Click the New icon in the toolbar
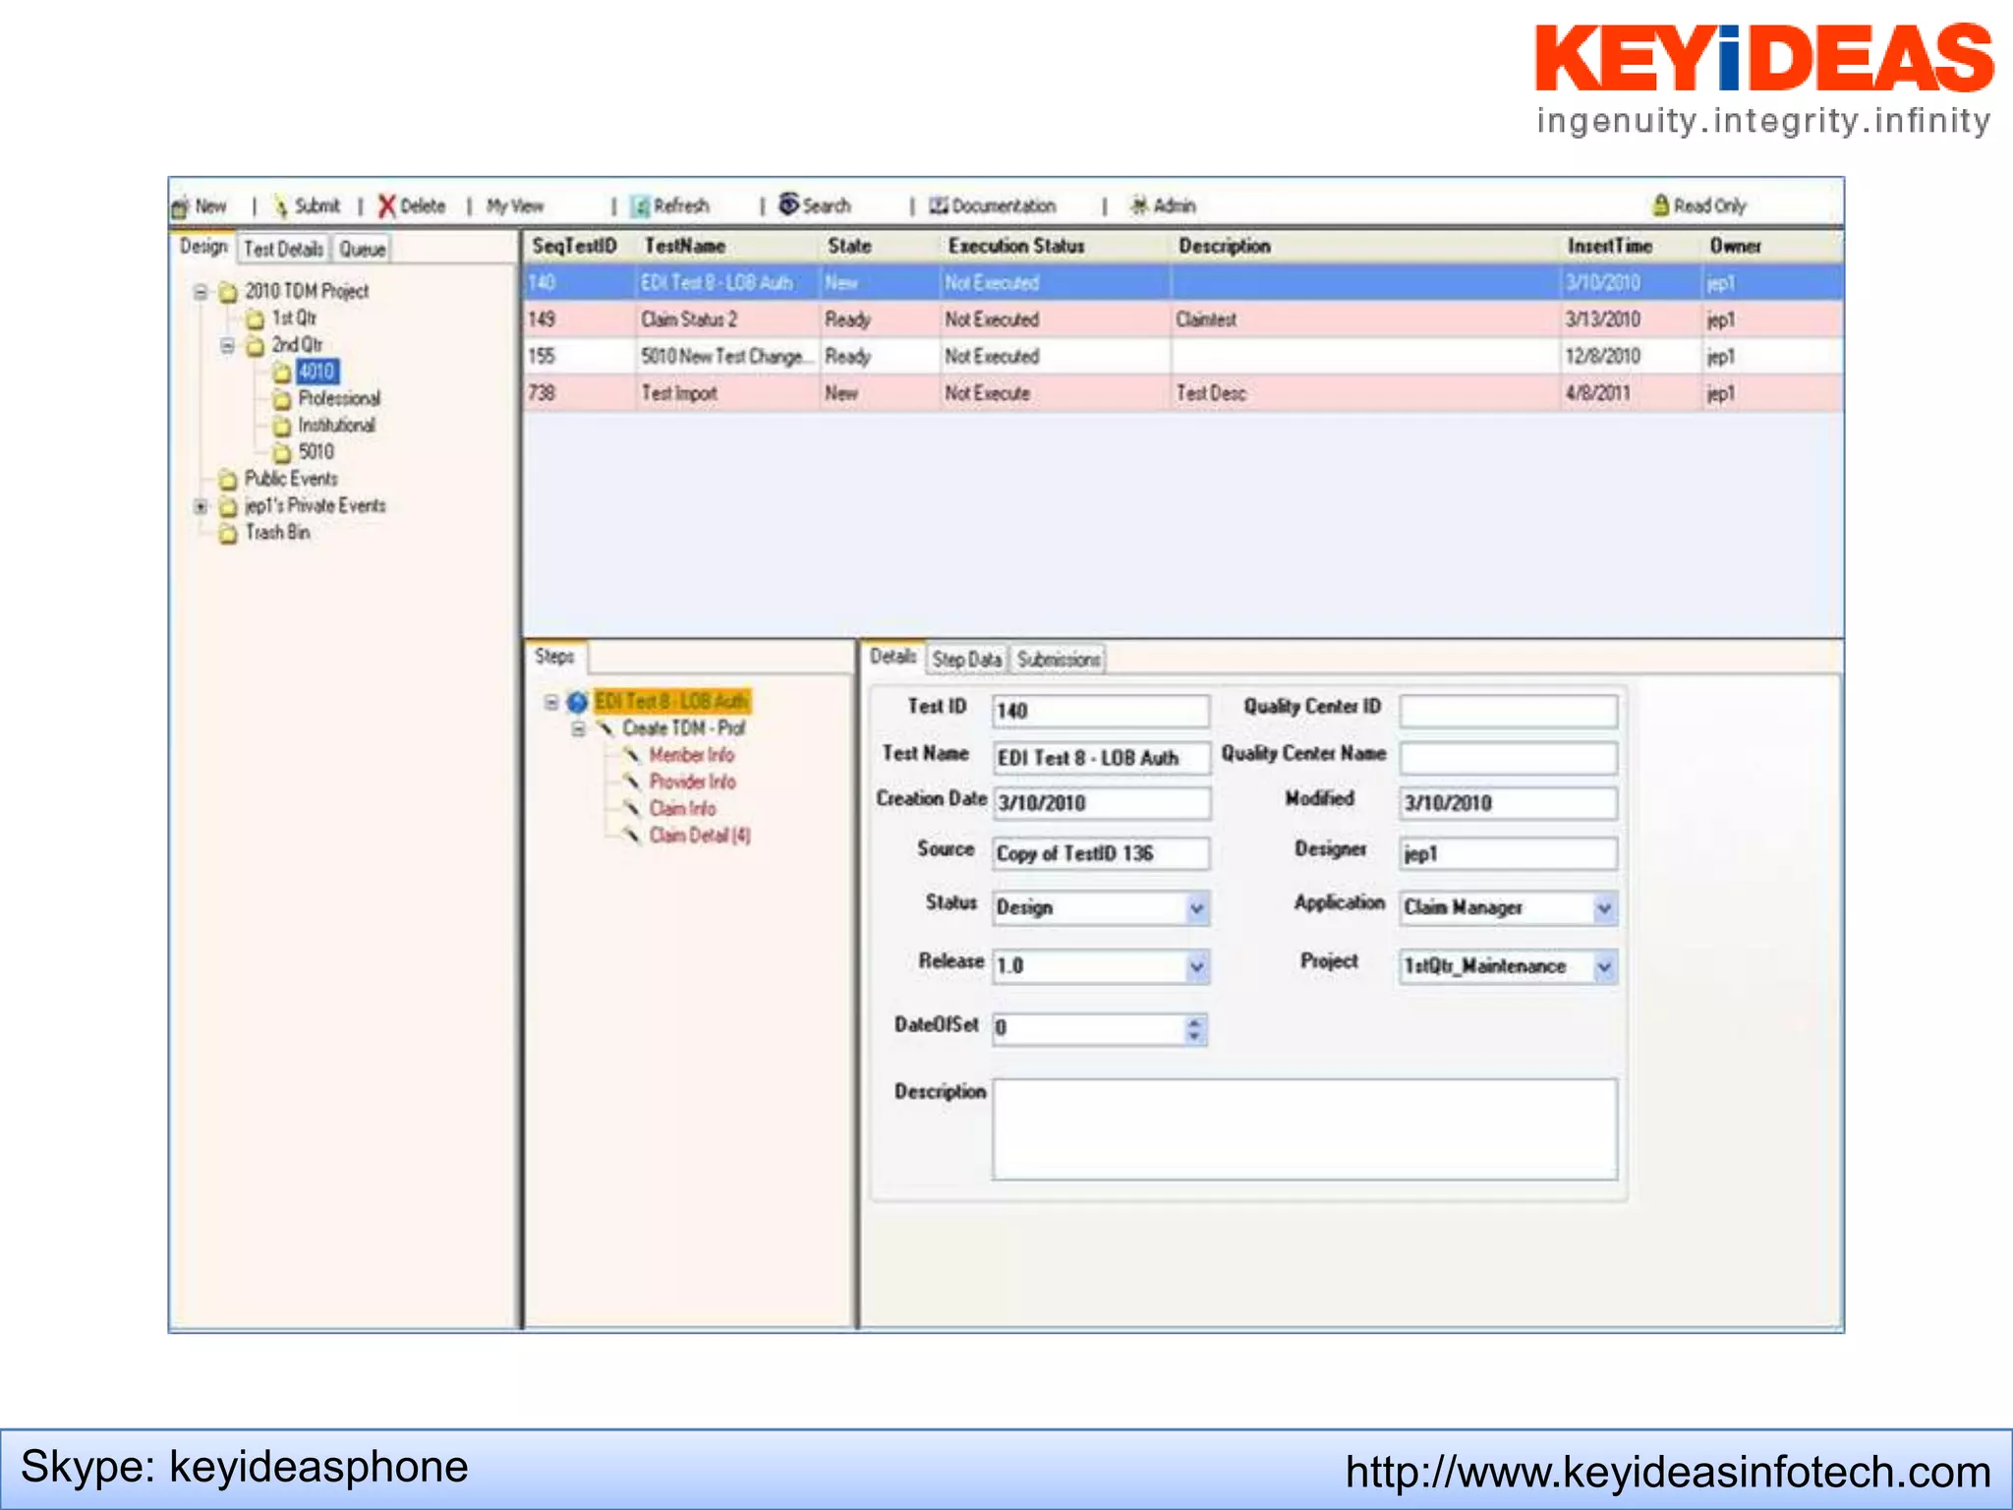 pyautogui.click(x=180, y=207)
